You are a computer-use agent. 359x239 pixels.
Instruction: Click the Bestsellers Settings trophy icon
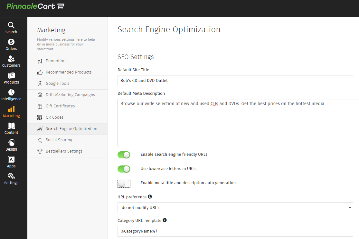[40, 151]
